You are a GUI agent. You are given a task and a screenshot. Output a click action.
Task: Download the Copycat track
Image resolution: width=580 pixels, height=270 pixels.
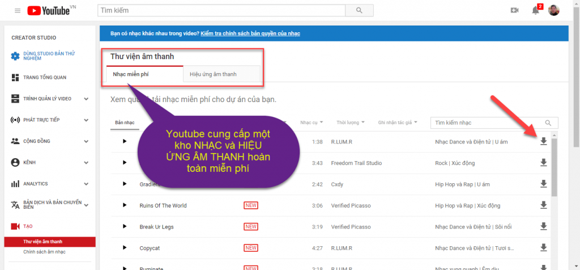click(x=543, y=247)
